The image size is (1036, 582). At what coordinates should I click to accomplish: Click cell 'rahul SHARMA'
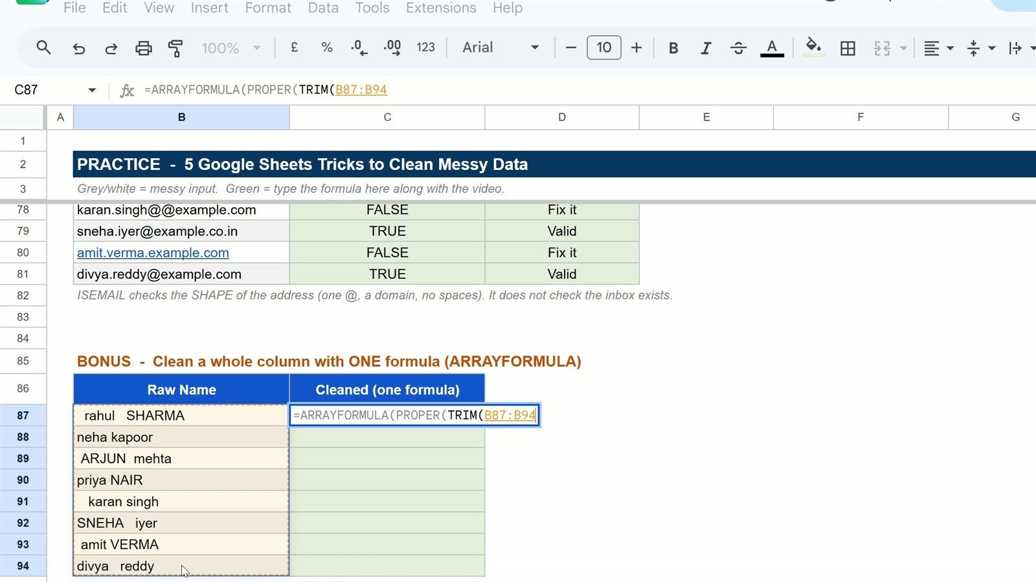tap(181, 415)
